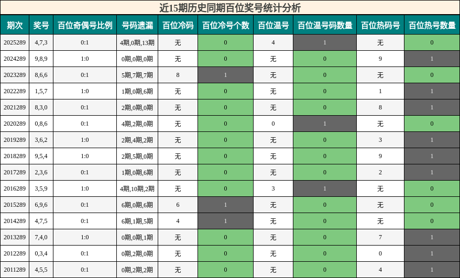This screenshot has height=278, width=460.
Task: Click the title 近15期历史同期百位奖号统计分析
Action: coord(230,8)
